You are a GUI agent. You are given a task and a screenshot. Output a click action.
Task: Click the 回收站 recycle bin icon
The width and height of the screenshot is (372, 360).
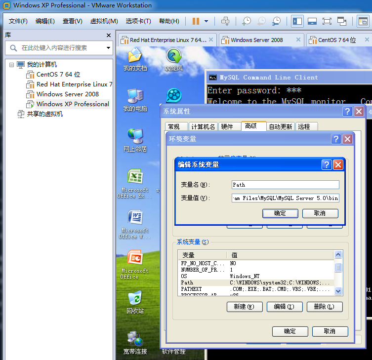coord(135,303)
